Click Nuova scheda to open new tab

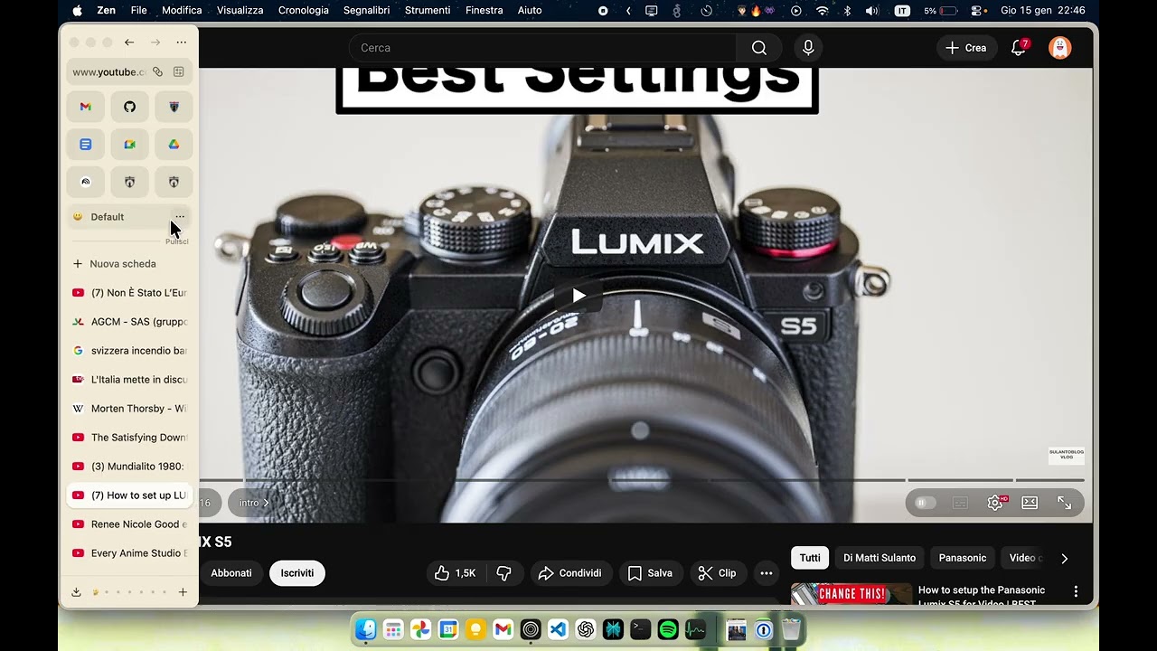130,264
